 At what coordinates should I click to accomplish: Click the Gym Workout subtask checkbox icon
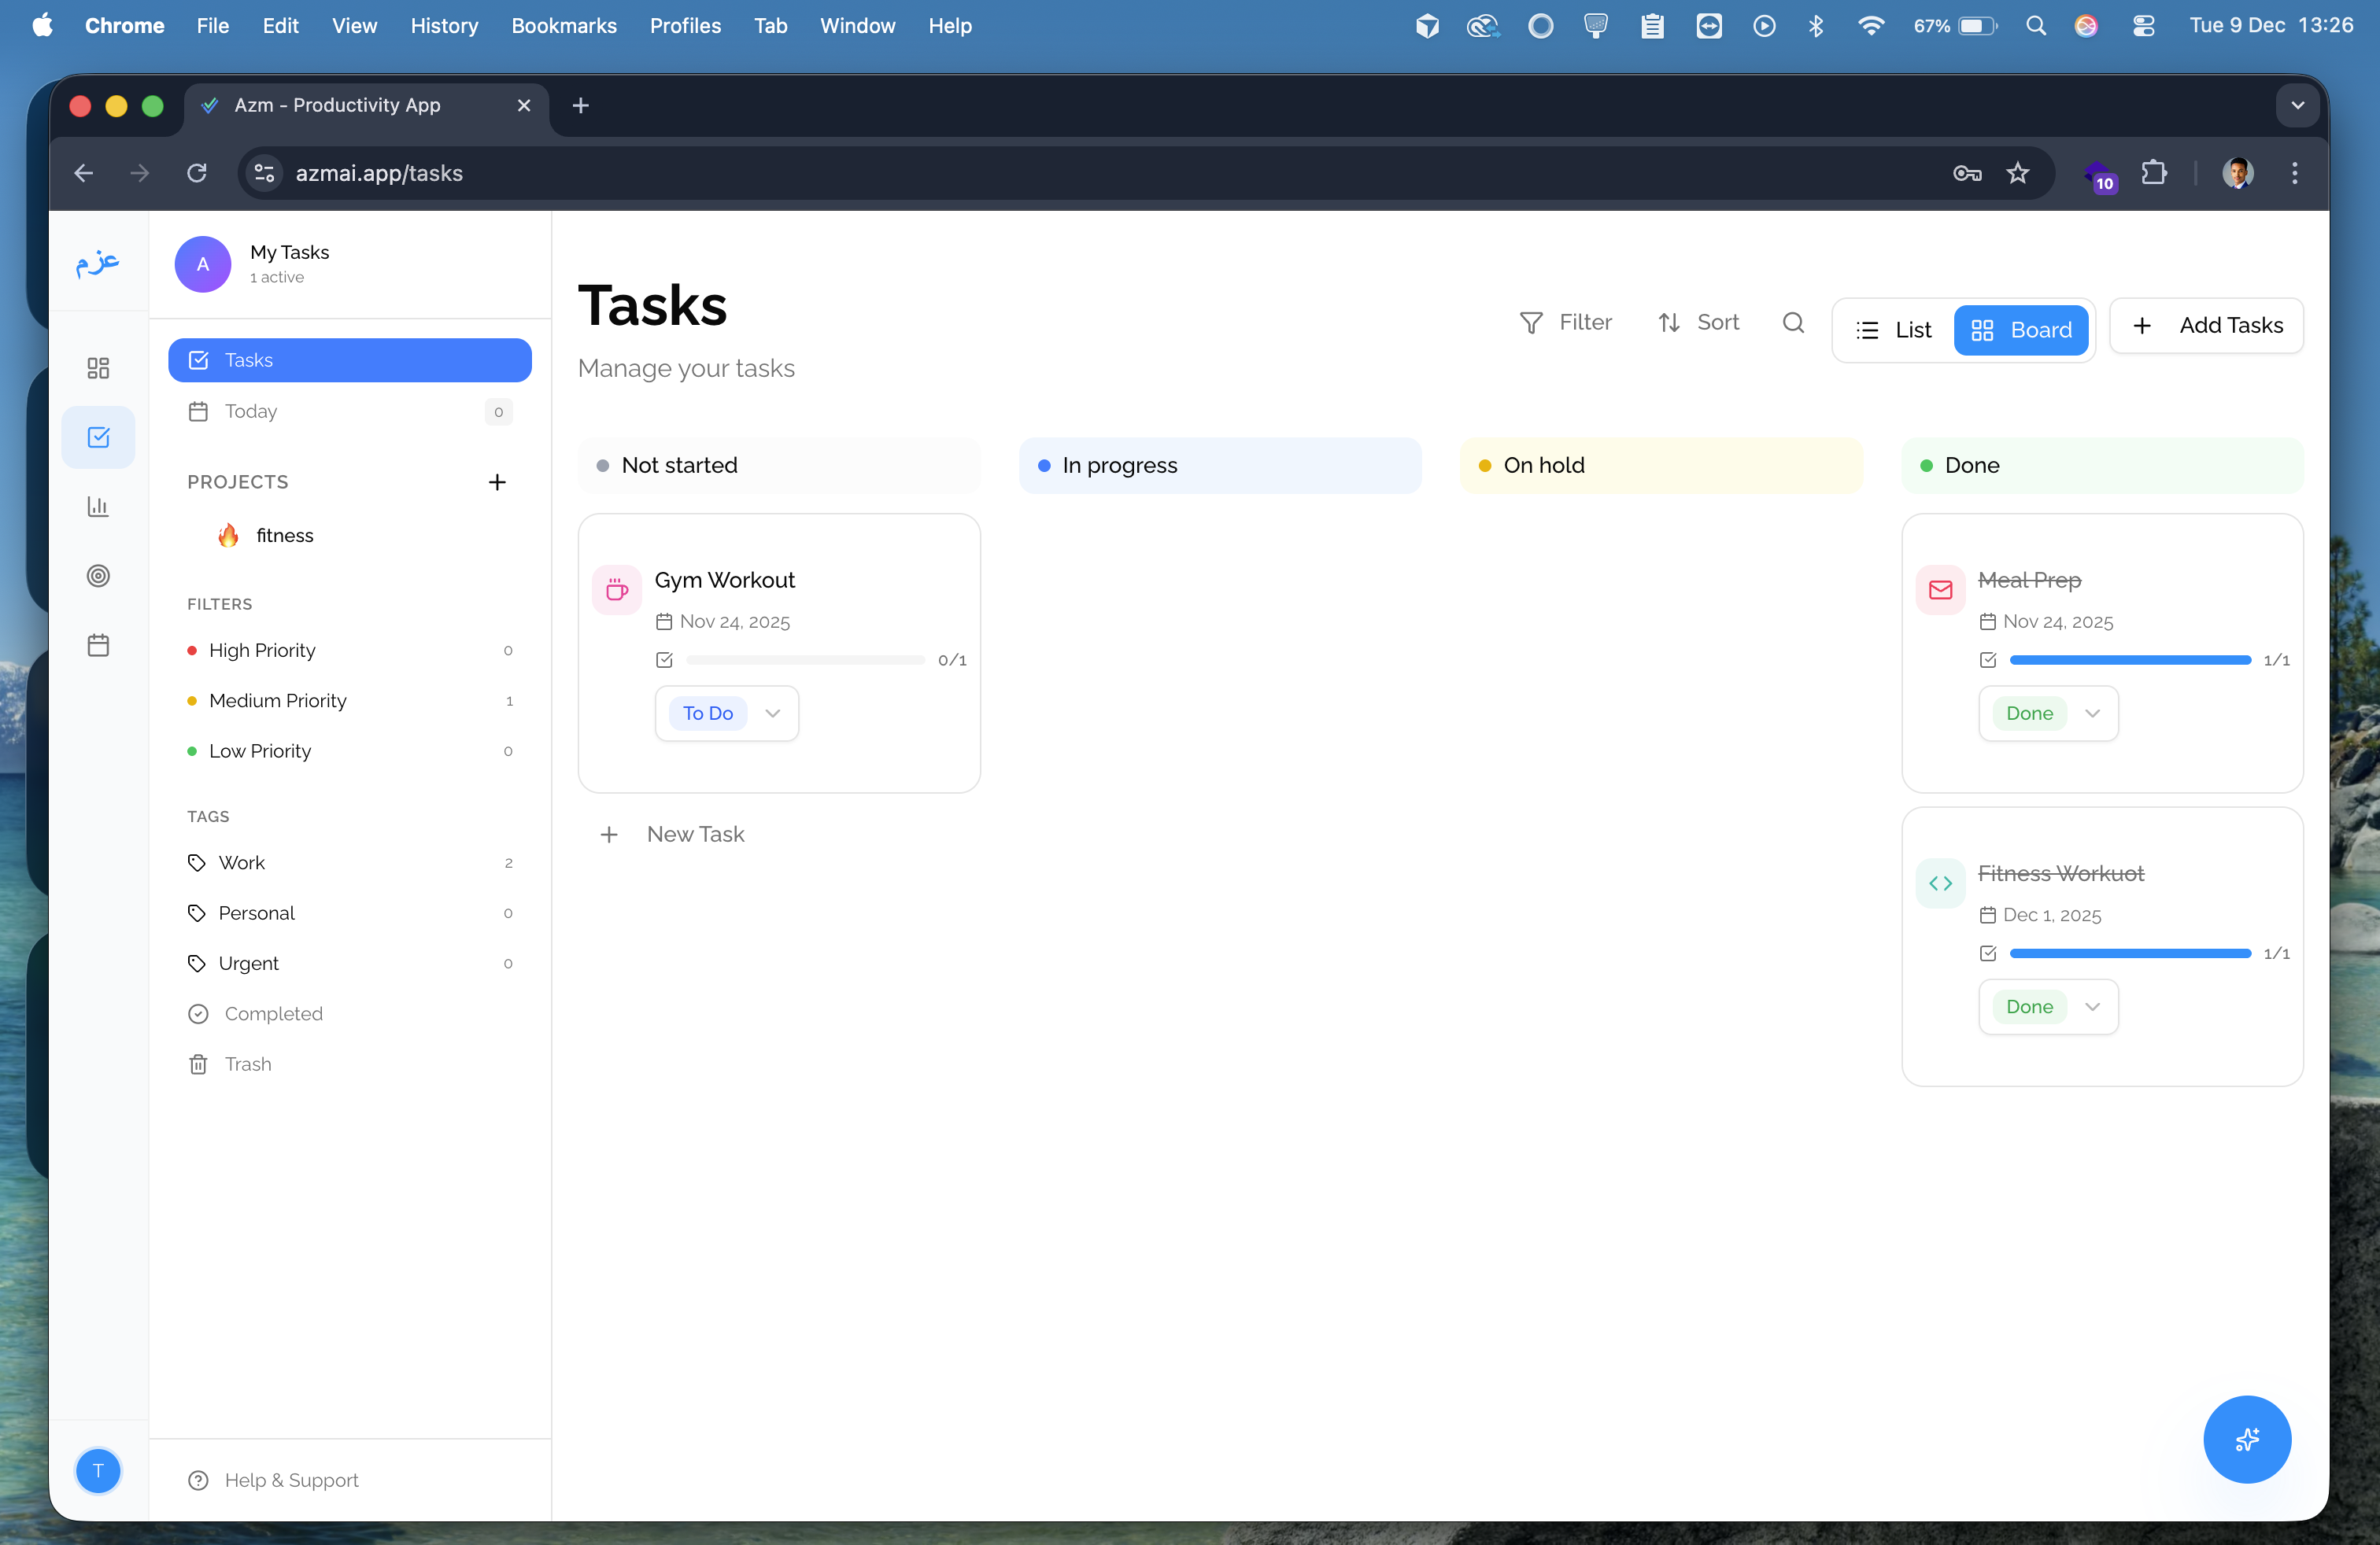coord(664,661)
